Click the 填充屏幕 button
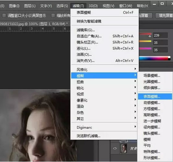This screenshot has width=173, height=162. [164, 16]
